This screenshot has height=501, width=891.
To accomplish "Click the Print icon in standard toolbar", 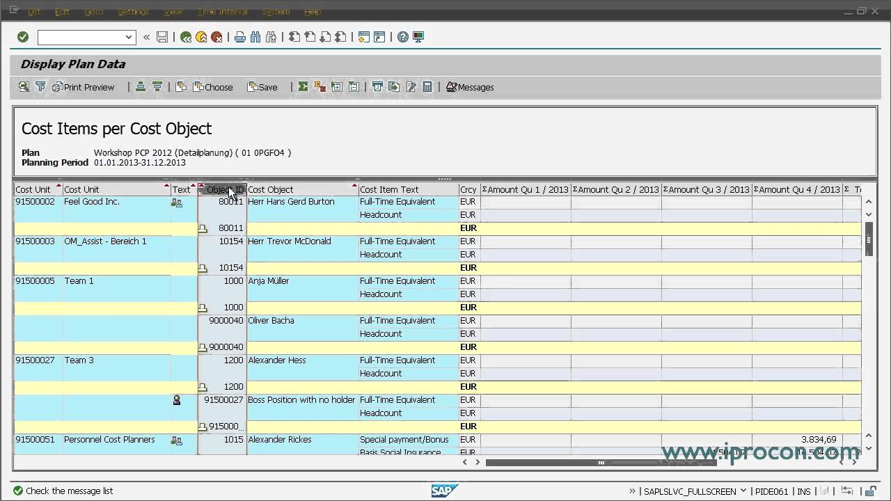I will [x=240, y=37].
